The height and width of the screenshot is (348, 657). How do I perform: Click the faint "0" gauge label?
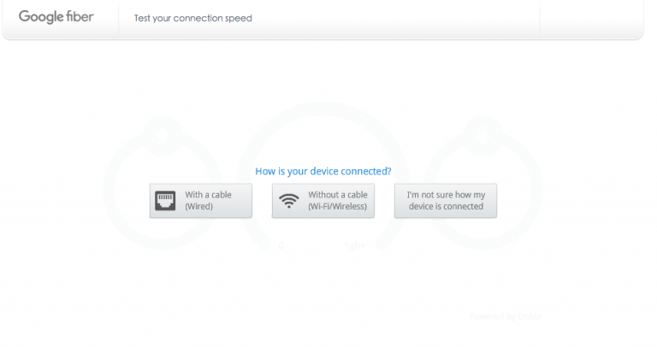pos(281,246)
